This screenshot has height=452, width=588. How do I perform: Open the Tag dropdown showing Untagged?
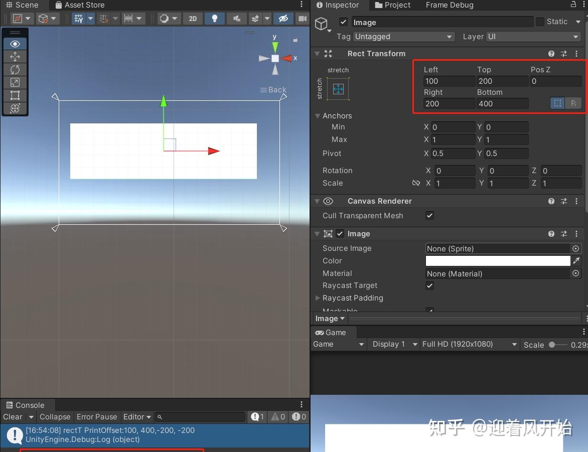(403, 37)
